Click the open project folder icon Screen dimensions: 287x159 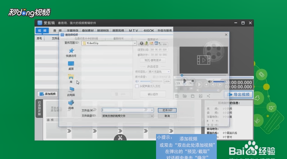pyautogui.click(x=184, y=96)
